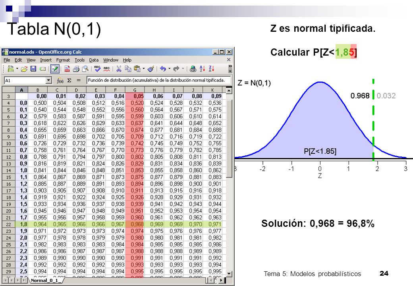Click the row label cell 1,8
The width and height of the screenshot is (413, 286).
point(21,224)
